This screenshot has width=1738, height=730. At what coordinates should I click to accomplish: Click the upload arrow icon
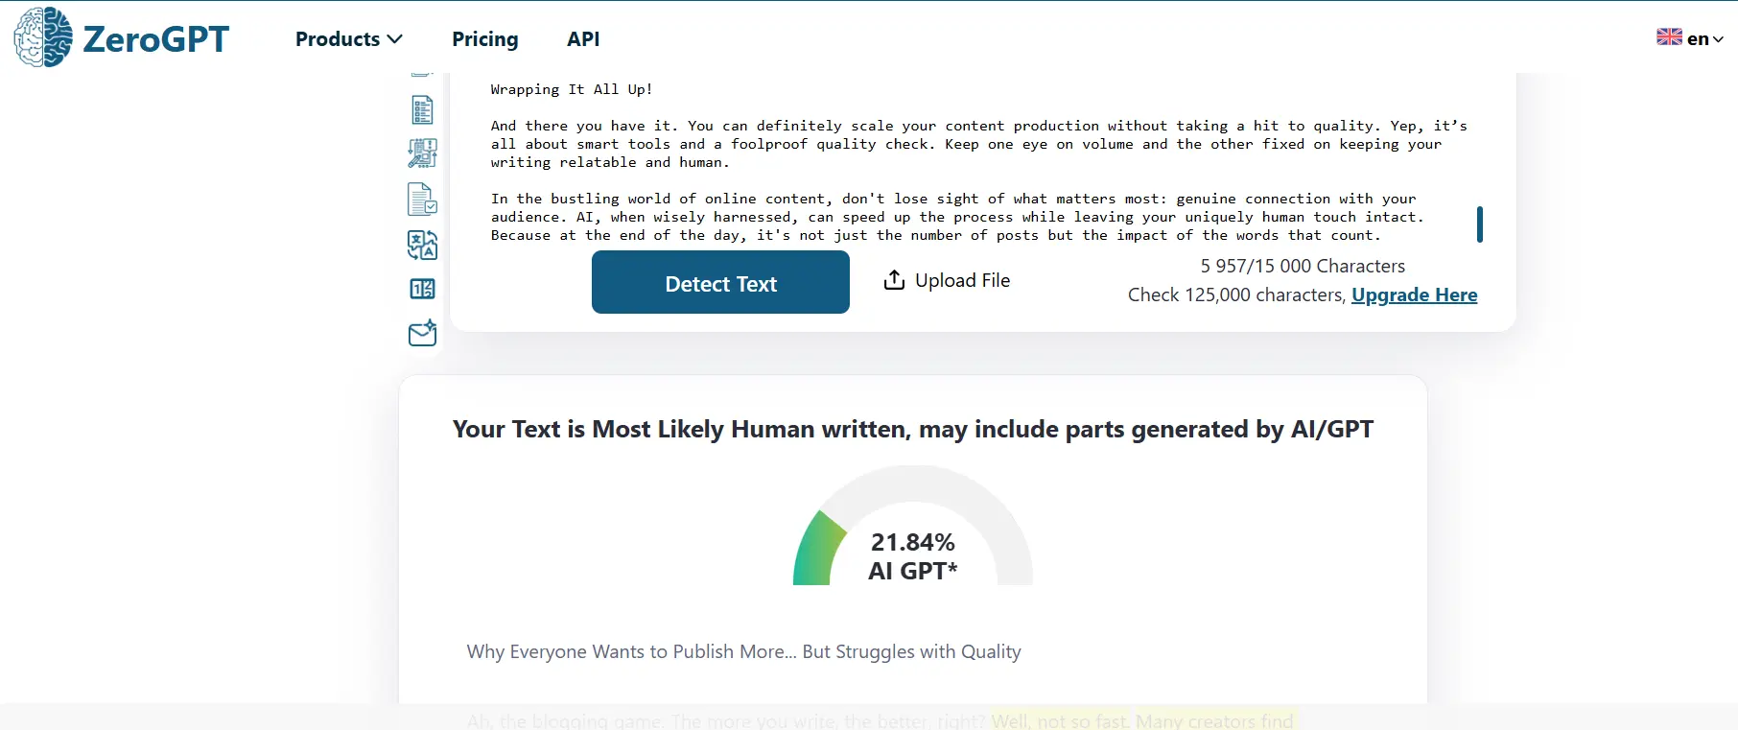click(x=894, y=280)
